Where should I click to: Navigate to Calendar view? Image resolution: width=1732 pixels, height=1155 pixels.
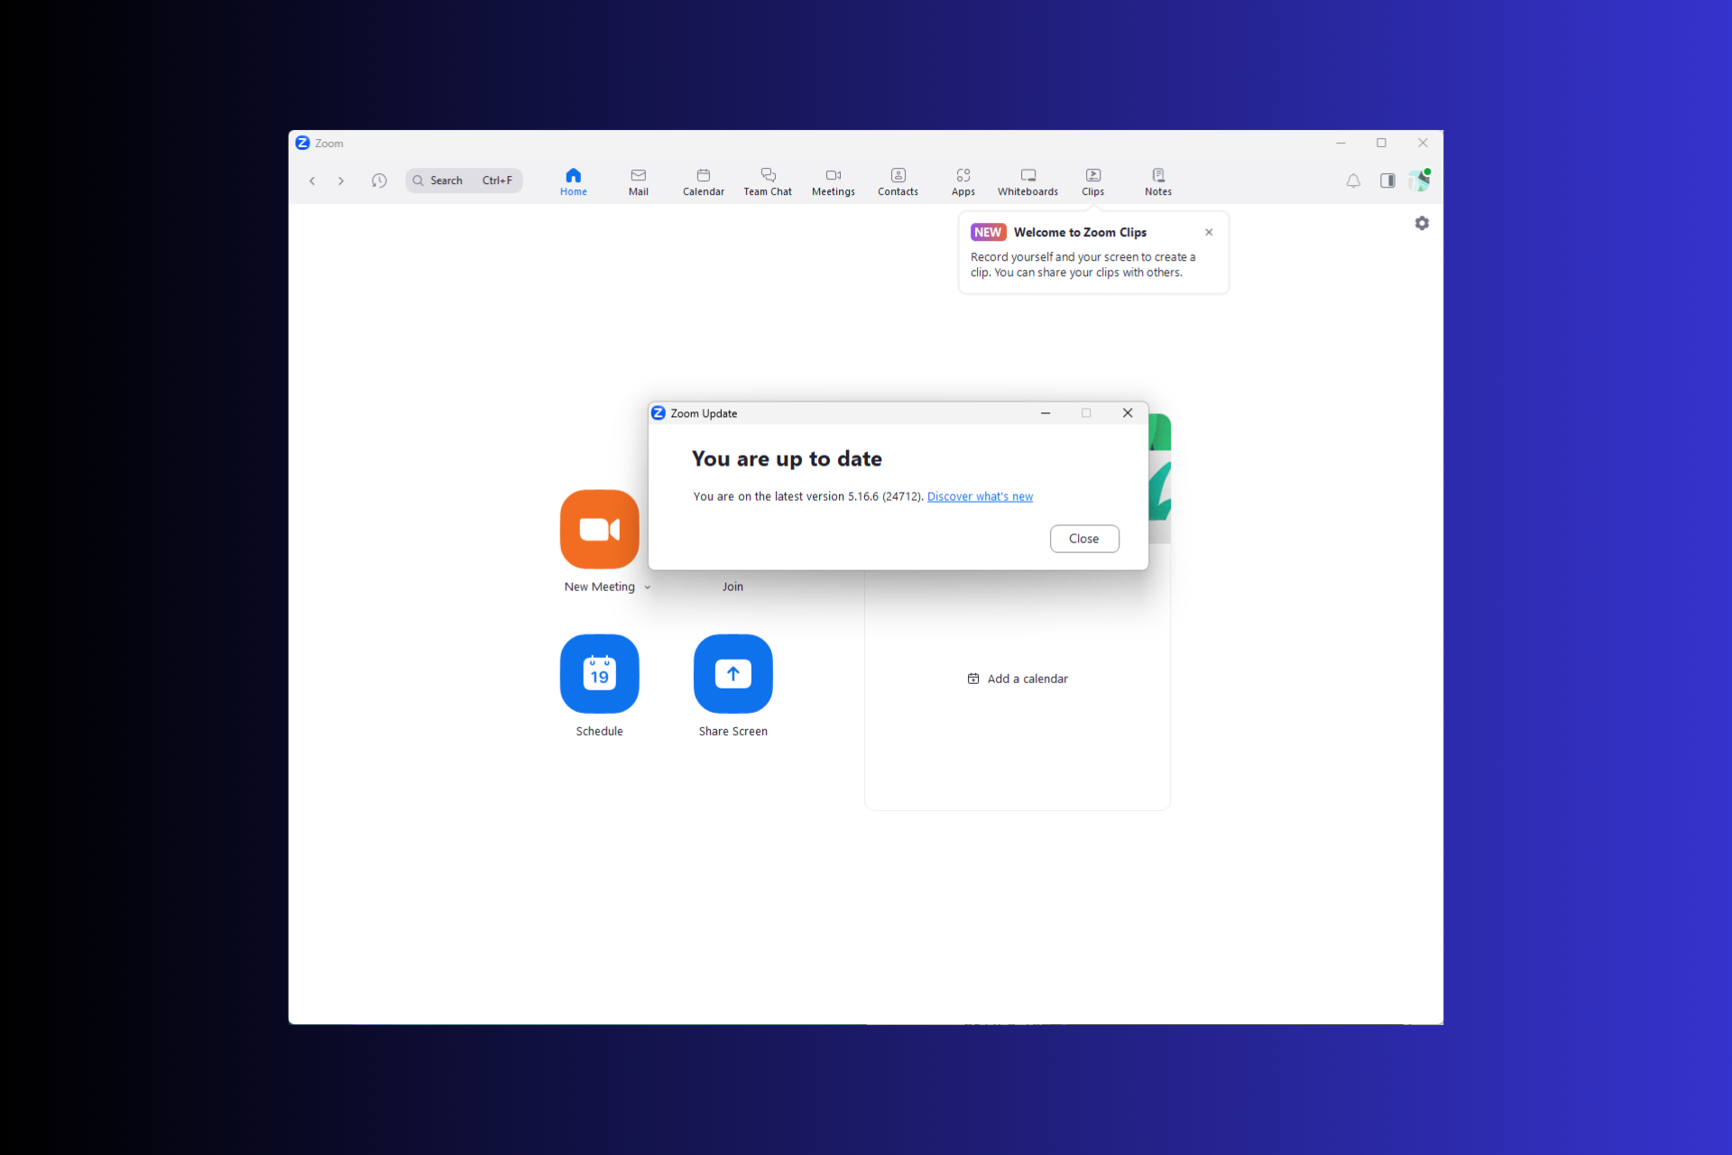pos(703,180)
